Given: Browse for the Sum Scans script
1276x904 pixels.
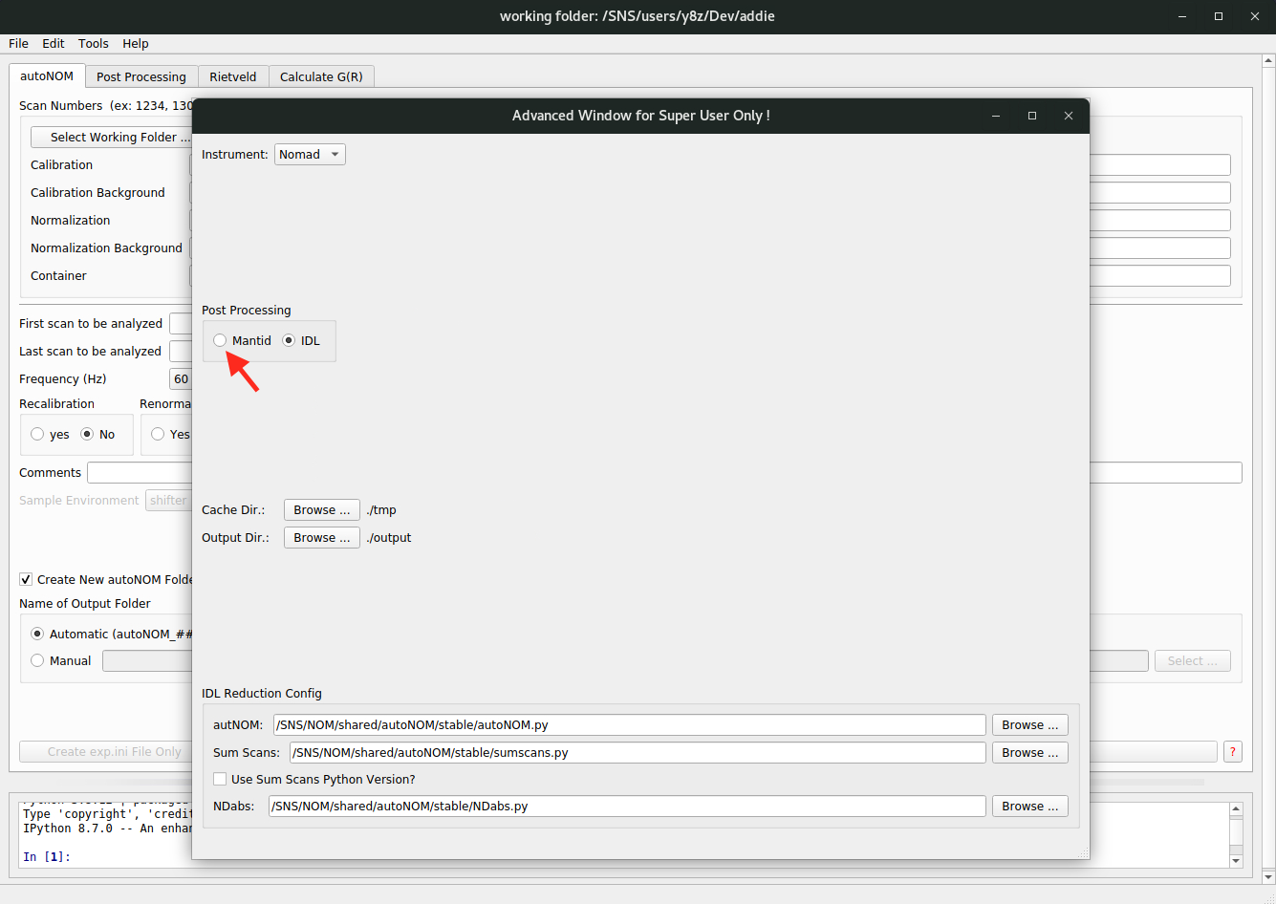Looking at the screenshot, I should click(1029, 753).
